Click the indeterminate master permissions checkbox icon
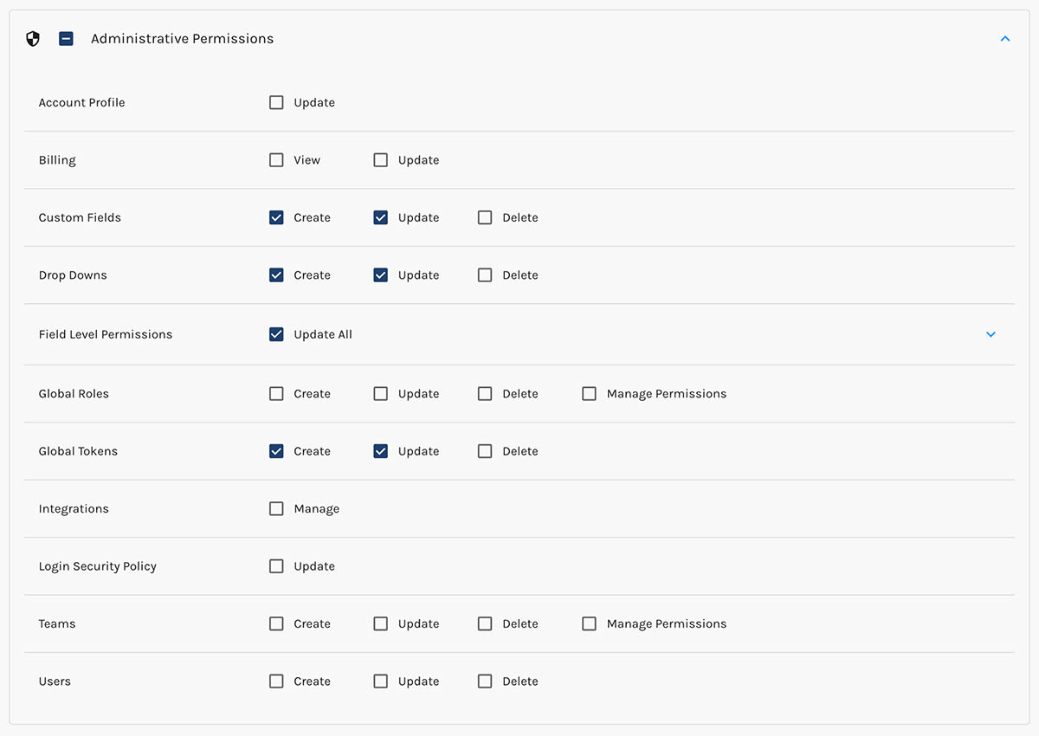The image size is (1039, 736). [x=66, y=38]
